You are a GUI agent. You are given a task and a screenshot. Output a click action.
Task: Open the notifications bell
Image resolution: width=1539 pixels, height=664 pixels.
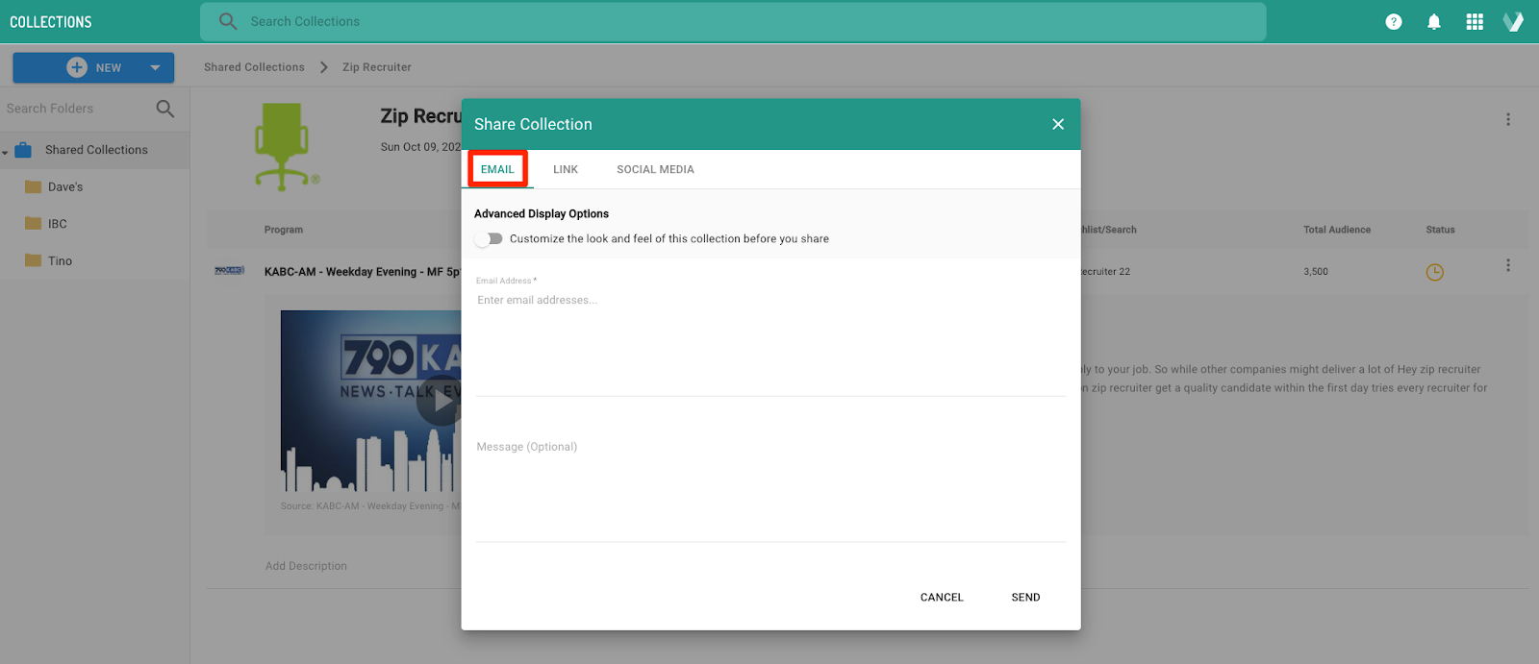pyautogui.click(x=1434, y=21)
